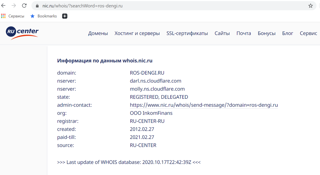Click the paid-till: field label
Viewport: 320px width, 175px height.
click(66, 137)
